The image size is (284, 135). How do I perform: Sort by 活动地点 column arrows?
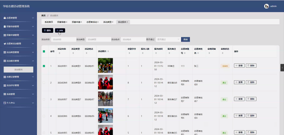point(86,53)
